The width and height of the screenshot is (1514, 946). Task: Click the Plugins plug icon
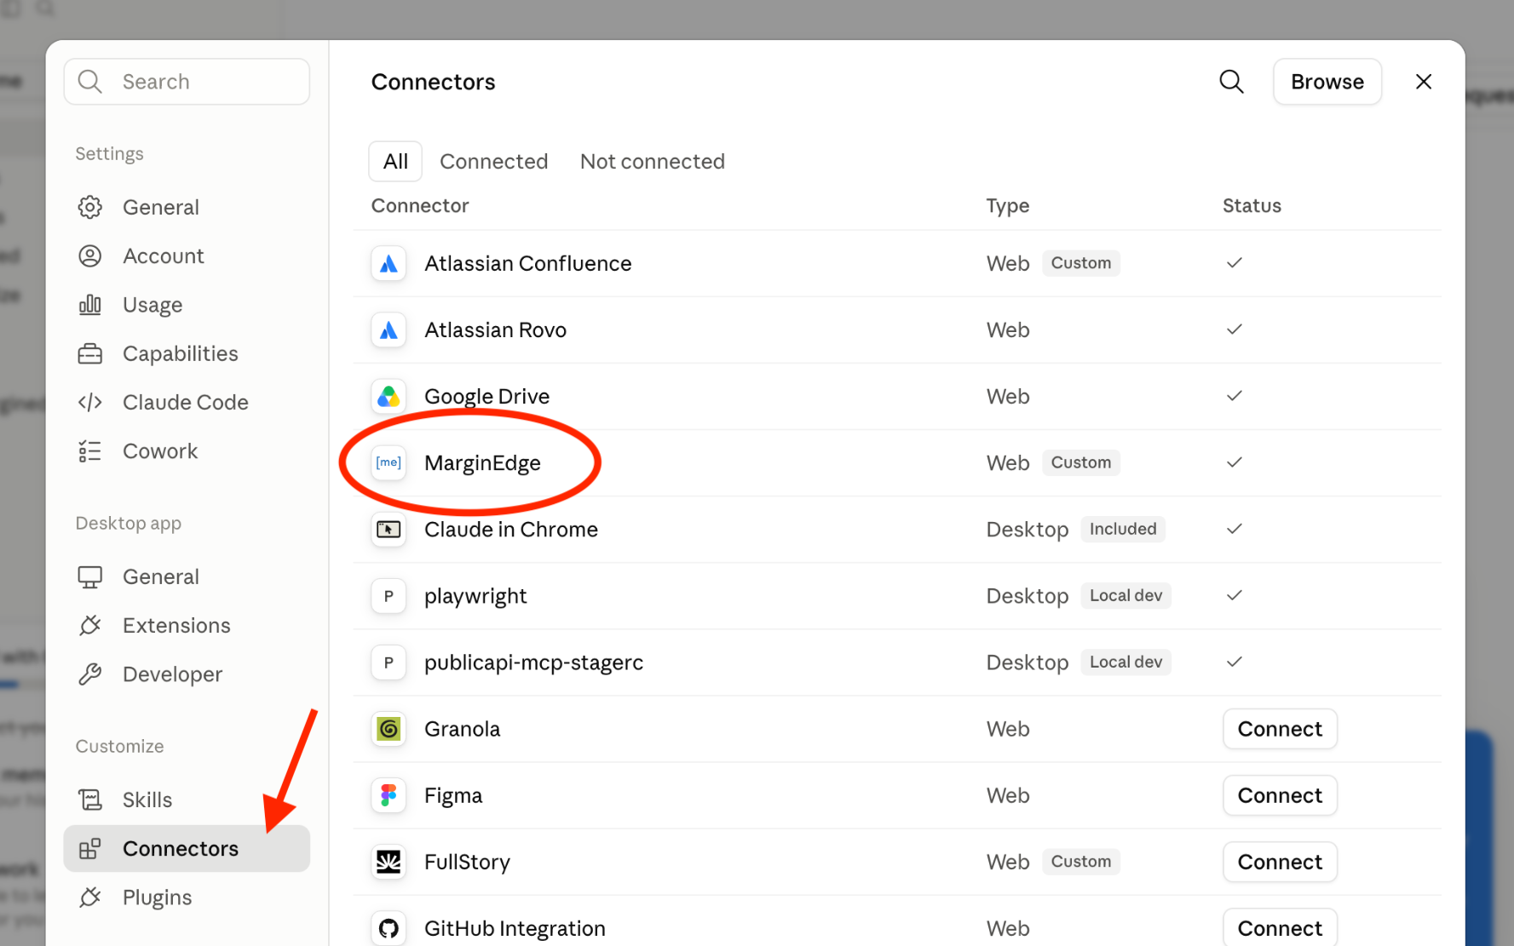coord(89,897)
